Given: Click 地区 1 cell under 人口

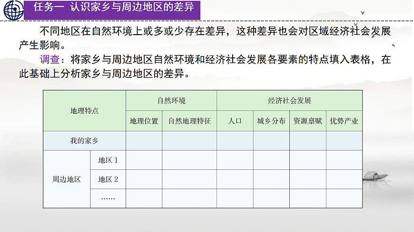Looking at the screenshot, I should coord(235,160).
